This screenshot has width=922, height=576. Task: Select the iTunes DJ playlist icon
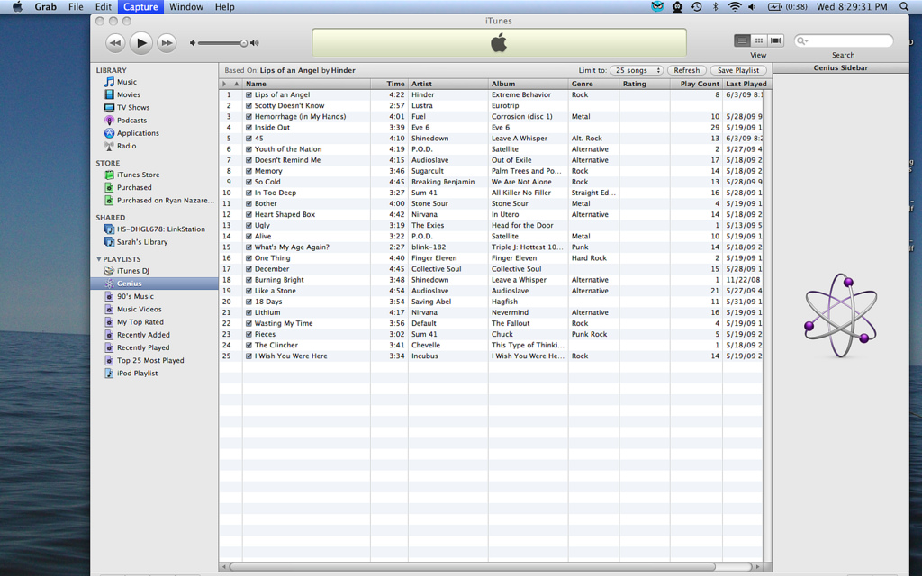tap(109, 271)
